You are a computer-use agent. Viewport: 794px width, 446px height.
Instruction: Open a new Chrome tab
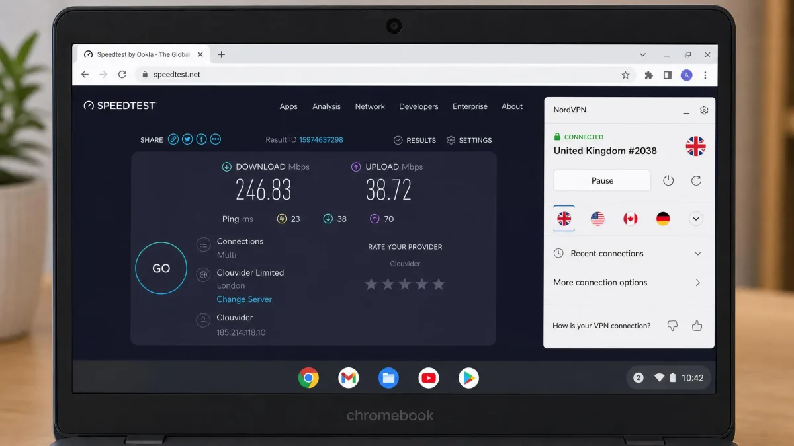point(221,55)
